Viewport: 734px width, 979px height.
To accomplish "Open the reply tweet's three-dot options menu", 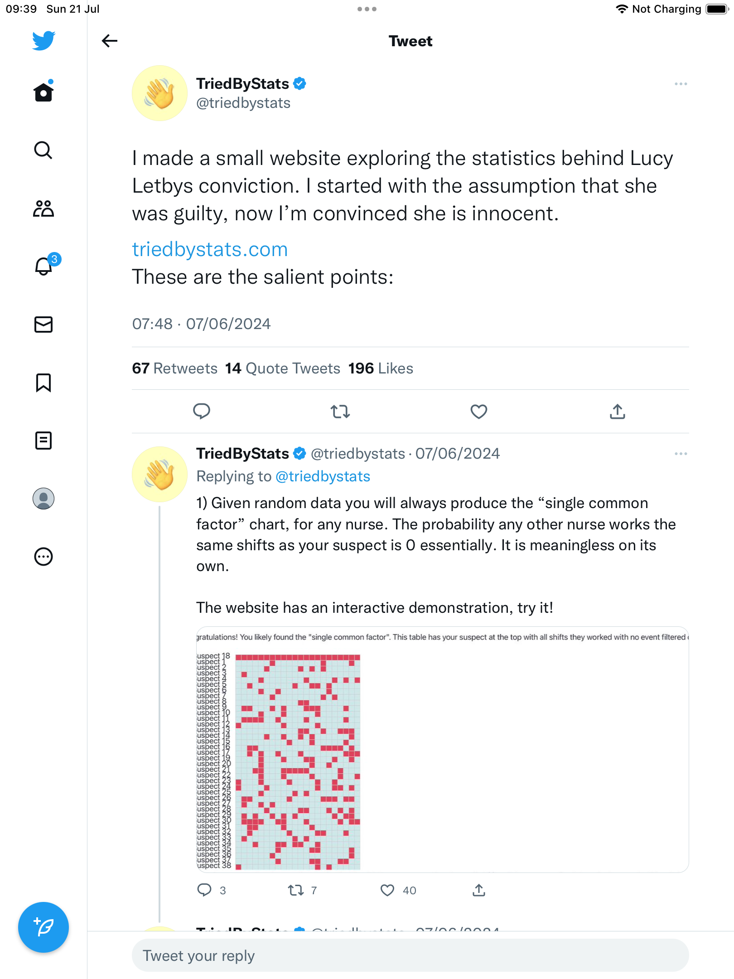I will coord(681,454).
